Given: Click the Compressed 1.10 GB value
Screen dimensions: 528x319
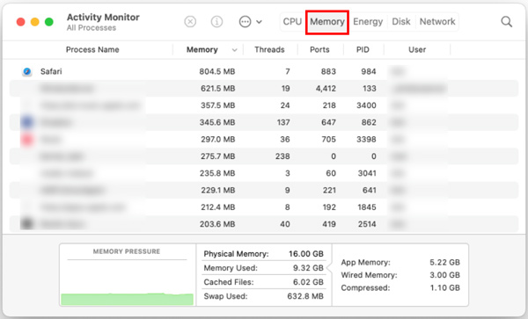Looking at the screenshot, I should pyautogui.click(x=444, y=287).
